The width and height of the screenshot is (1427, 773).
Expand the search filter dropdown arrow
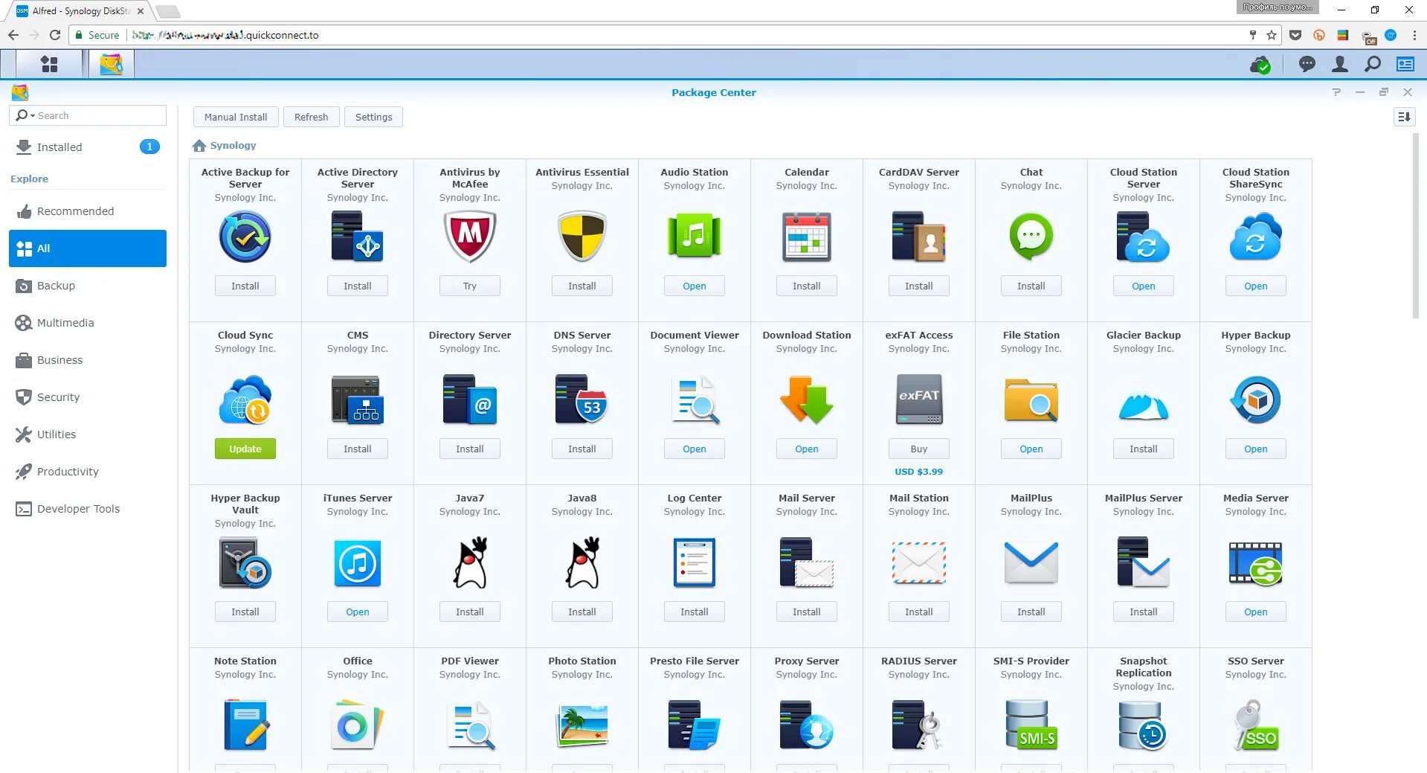click(x=33, y=115)
